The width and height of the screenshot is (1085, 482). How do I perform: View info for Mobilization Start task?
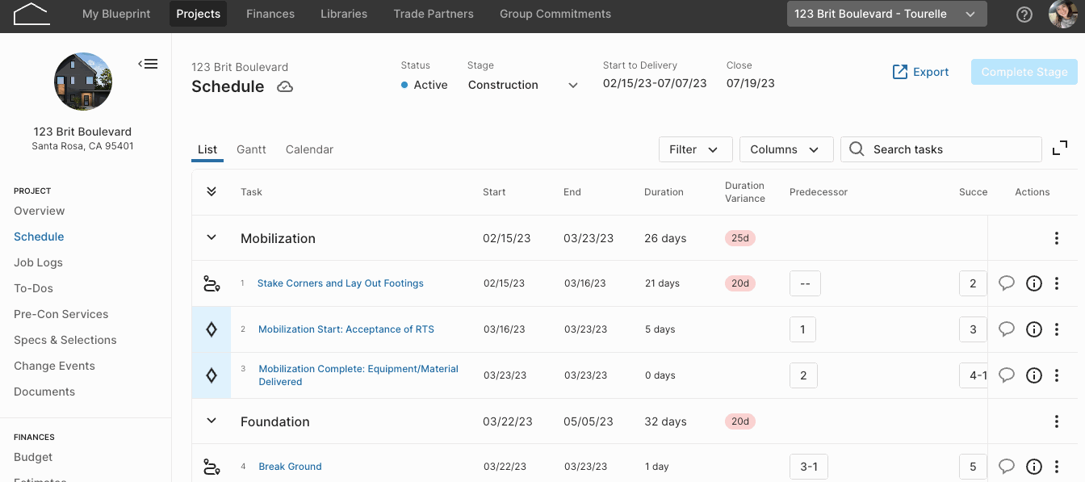click(1033, 329)
